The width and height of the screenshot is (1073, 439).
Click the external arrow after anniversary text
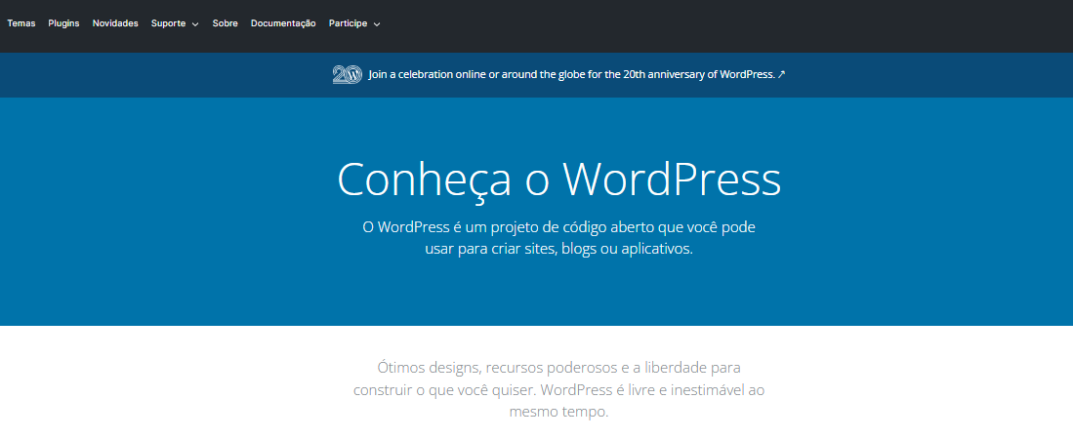[781, 74]
